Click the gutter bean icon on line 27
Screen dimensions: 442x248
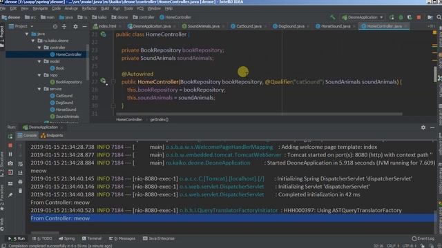pos(103,81)
